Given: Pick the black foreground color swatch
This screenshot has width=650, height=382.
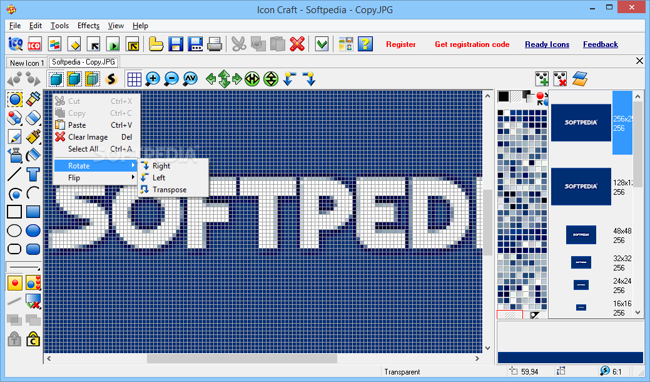Looking at the screenshot, I should [x=504, y=96].
